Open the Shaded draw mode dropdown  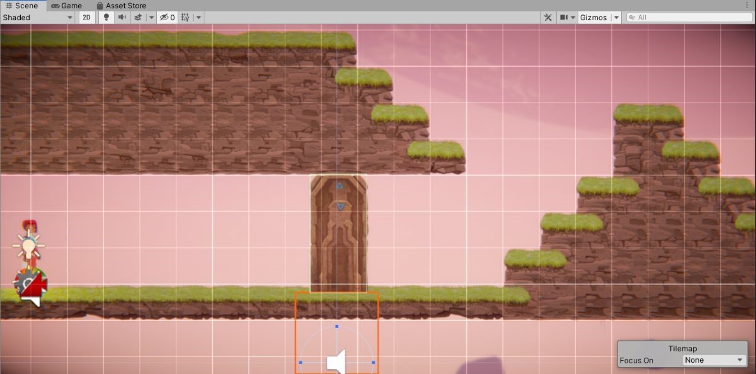[x=38, y=18]
